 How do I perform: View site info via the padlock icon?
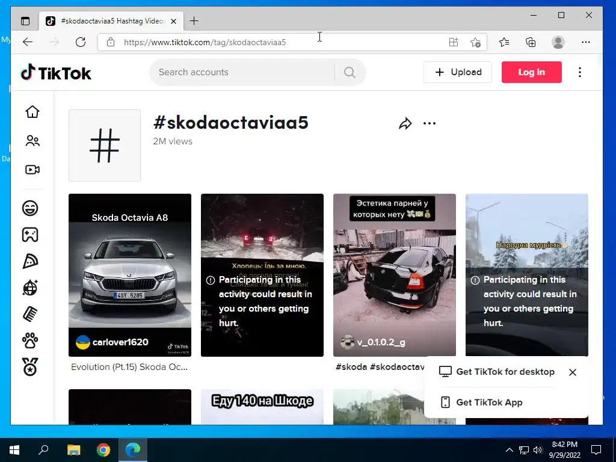111,42
